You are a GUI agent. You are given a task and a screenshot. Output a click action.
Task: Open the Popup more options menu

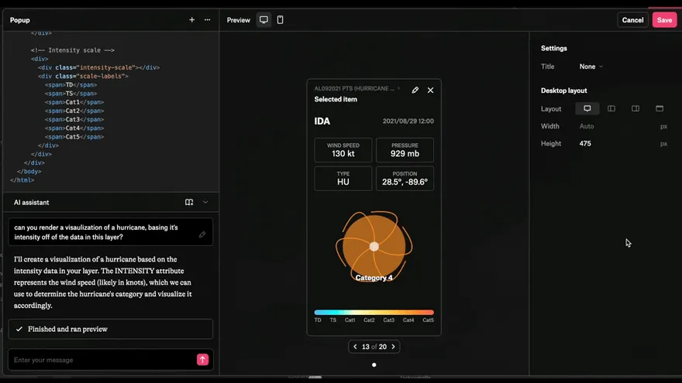click(208, 20)
